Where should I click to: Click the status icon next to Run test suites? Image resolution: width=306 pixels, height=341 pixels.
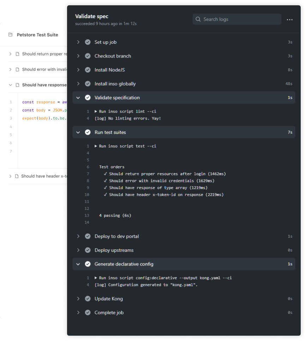88,132
